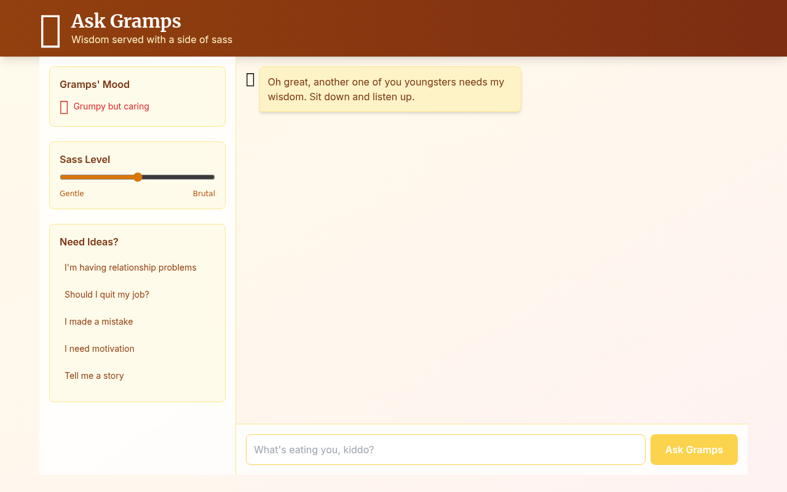Image resolution: width=787 pixels, height=492 pixels.
Task: Choose 'Should I quit my job?' from Need Ideas
Action: tap(107, 295)
